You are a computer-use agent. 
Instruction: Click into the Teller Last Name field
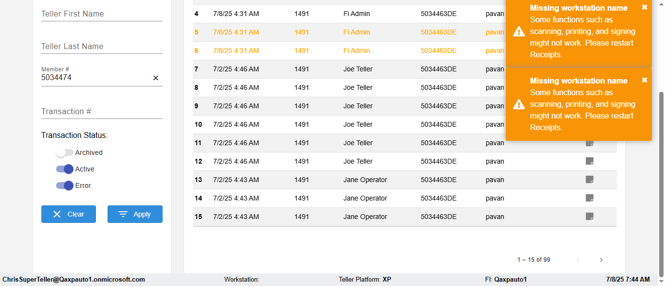click(102, 47)
